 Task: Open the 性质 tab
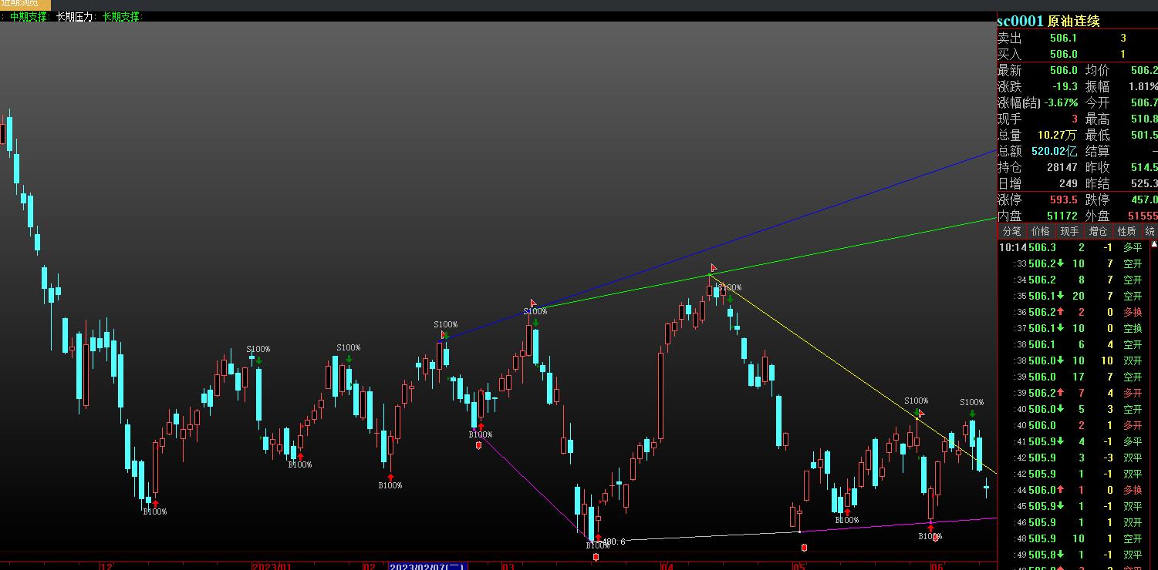click(1126, 231)
